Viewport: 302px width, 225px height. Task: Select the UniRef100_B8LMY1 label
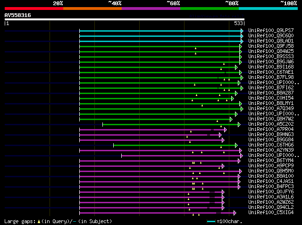(271, 104)
